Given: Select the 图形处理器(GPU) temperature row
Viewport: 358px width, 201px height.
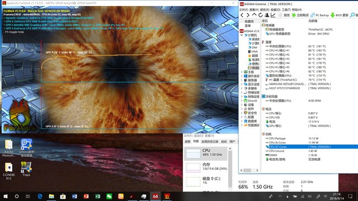Looking at the screenshot, I should pos(309,75).
